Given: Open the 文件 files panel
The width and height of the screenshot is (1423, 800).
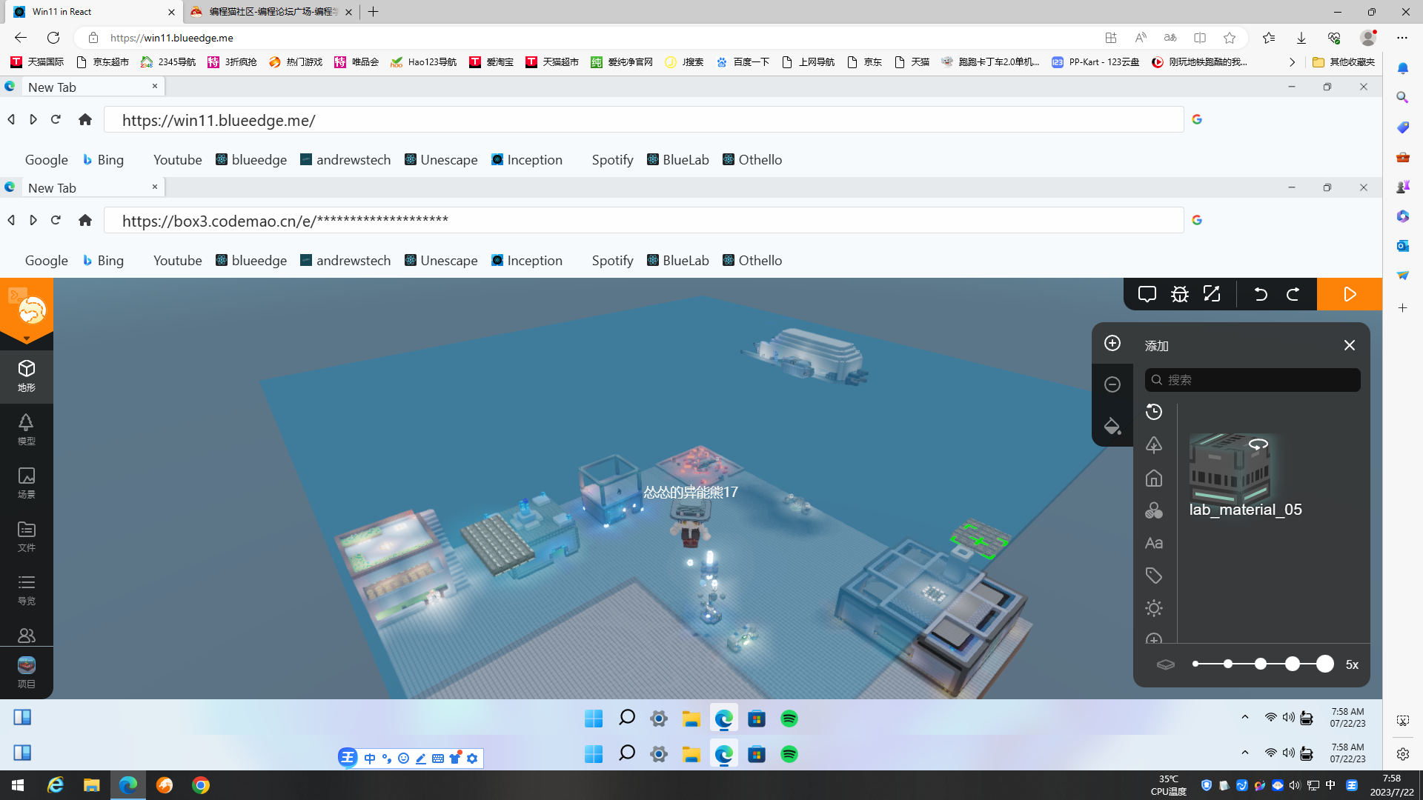Looking at the screenshot, I should (27, 536).
